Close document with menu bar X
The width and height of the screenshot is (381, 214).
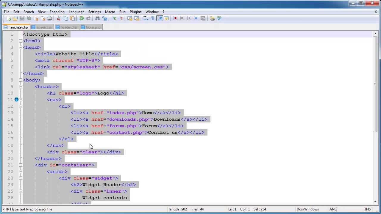pyautogui.click(x=376, y=12)
